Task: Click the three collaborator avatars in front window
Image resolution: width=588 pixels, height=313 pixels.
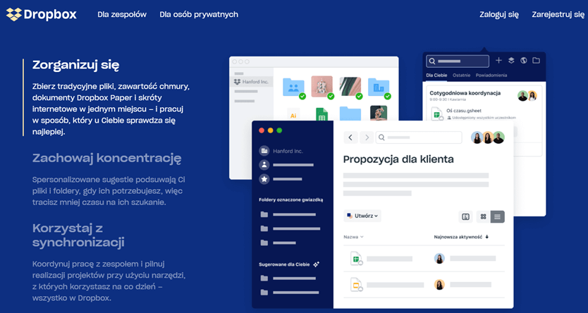Action: pyautogui.click(x=488, y=137)
